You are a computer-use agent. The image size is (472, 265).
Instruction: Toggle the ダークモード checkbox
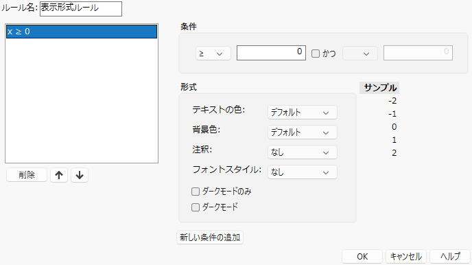196,207
